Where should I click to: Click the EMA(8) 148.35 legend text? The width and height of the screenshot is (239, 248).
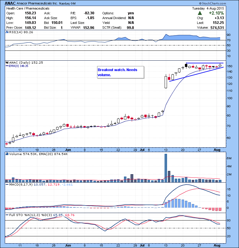[x=18, y=66]
